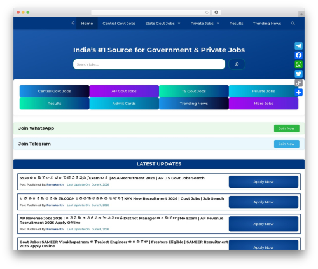Reload the page from the browser address bar
318x269 pixels.
pyautogui.click(x=207, y=12)
